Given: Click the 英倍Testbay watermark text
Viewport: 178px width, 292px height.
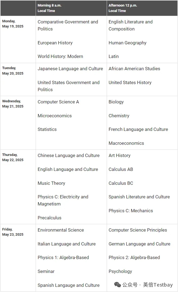Looking at the screenshot, I should [158, 285].
